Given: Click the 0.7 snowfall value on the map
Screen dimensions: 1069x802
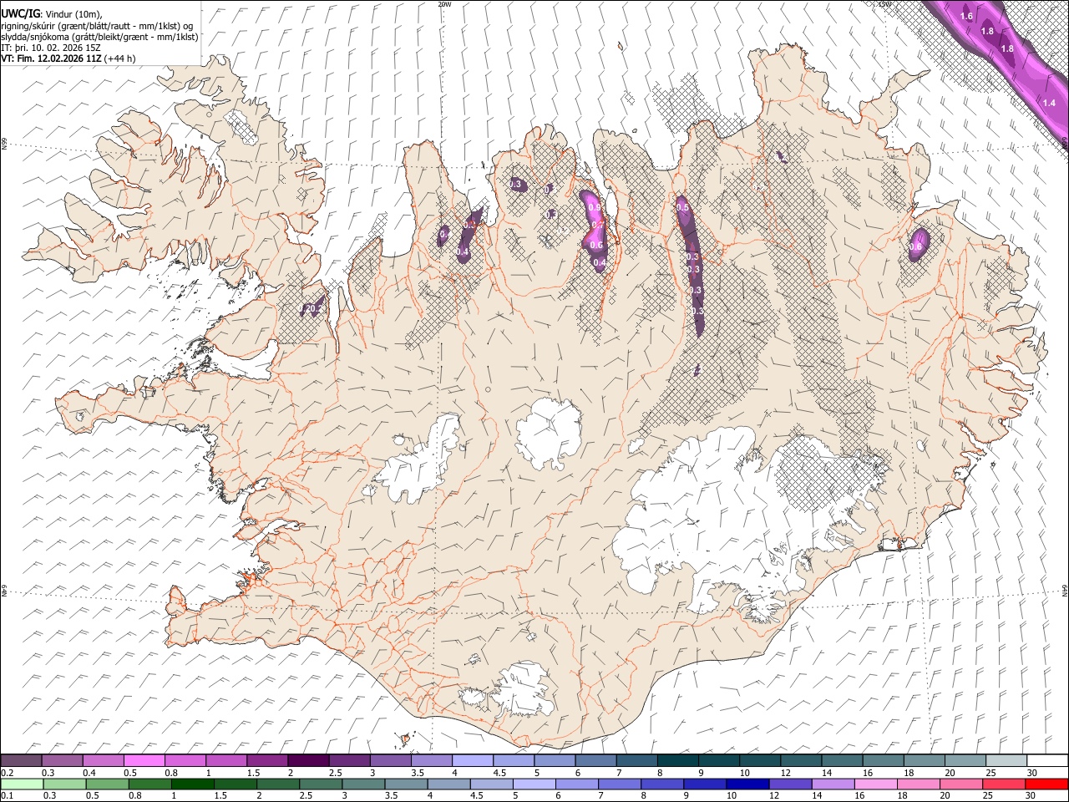Looking at the screenshot, I should click(597, 225).
